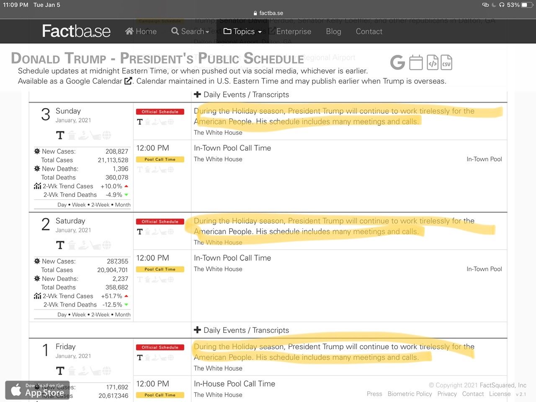Open the License footer link
Image resolution: width=536 pixels, height=402 pixels.
tap(500, 394)
